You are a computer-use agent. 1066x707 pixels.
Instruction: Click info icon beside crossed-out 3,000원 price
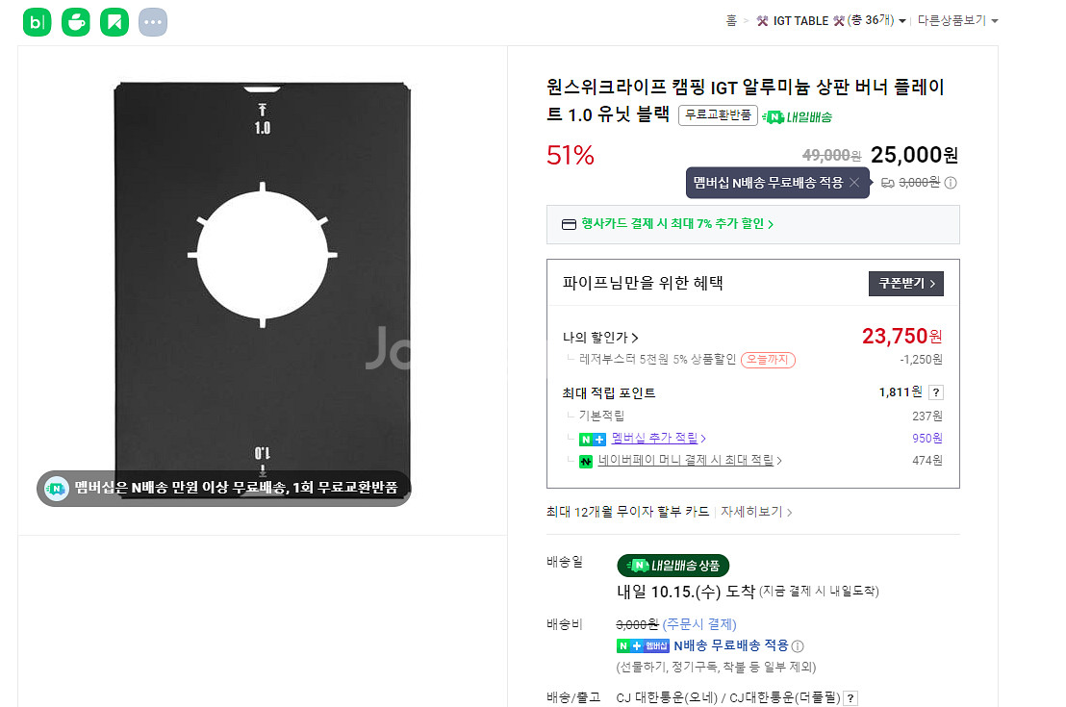[x=951, y=183]
